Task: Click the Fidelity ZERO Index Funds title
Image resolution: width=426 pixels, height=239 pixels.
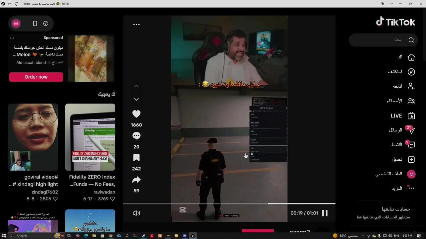Action: pos(92,181)
